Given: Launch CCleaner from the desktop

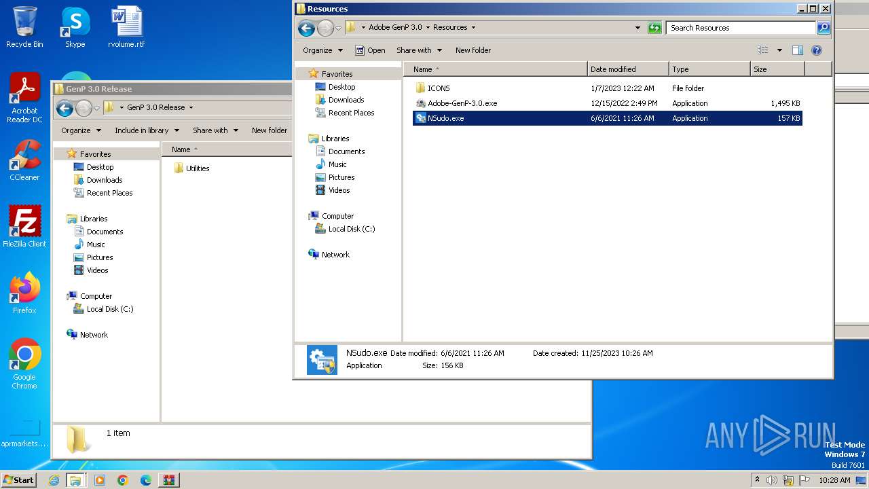Looking at the screenshot, I should pyautogui.click(x=24, y=160).
